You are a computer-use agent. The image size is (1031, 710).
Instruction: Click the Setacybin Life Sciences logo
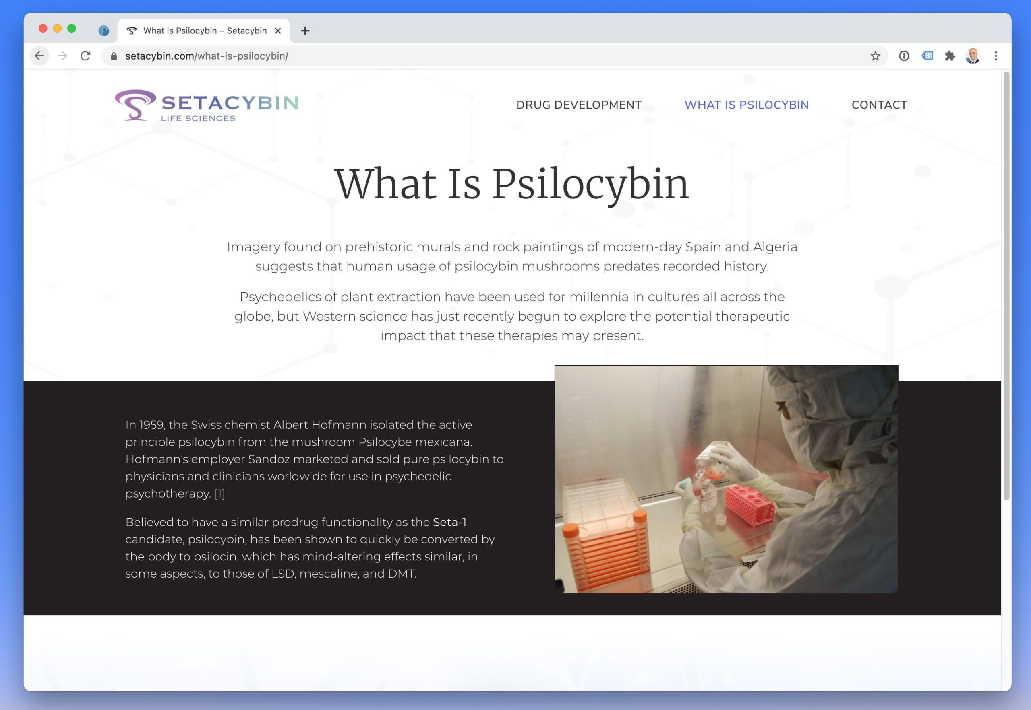[x=206, y=105]
